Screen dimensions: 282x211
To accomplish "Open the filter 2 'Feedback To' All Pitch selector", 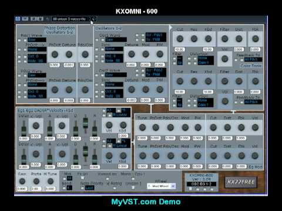I will point(253,102).
